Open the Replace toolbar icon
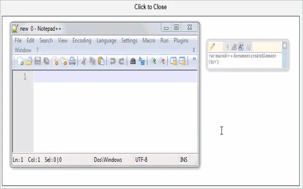 click(142, 61)
